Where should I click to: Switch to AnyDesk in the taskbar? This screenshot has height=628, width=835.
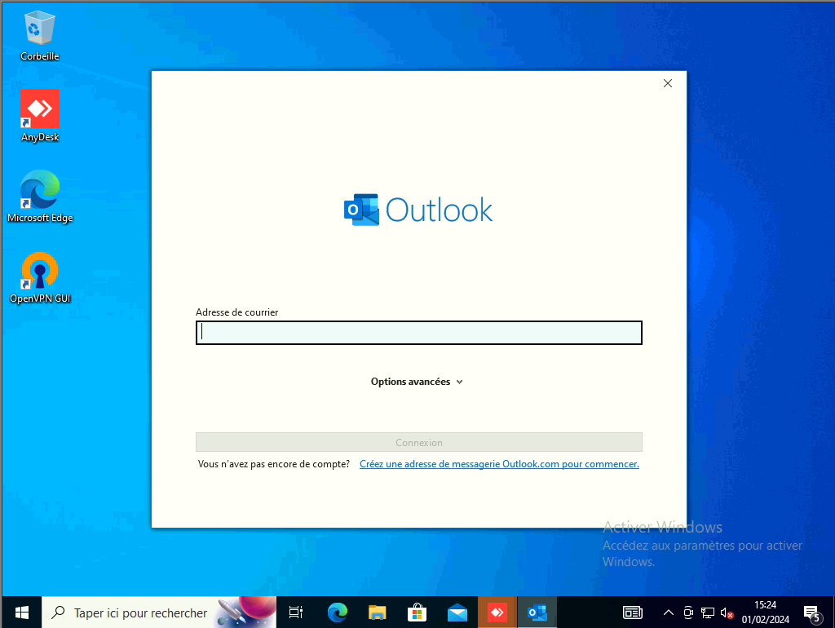pos(497,613)
